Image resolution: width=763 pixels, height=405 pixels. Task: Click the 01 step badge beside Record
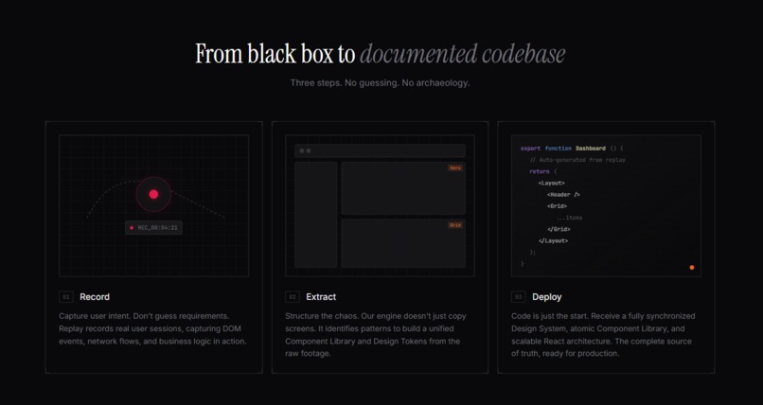(x=66, y=296)
